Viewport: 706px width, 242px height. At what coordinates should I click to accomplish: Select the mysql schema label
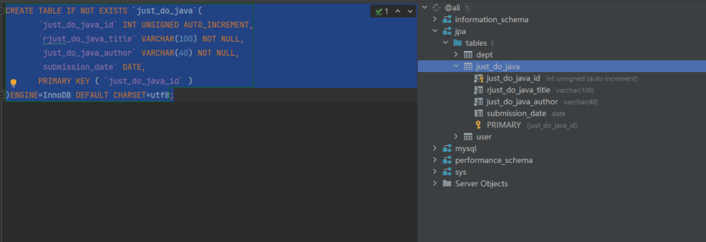coord(465,148)
